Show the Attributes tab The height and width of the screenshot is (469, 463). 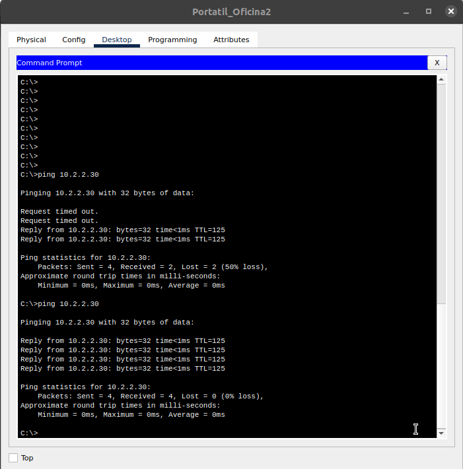(x=231, y=40)
